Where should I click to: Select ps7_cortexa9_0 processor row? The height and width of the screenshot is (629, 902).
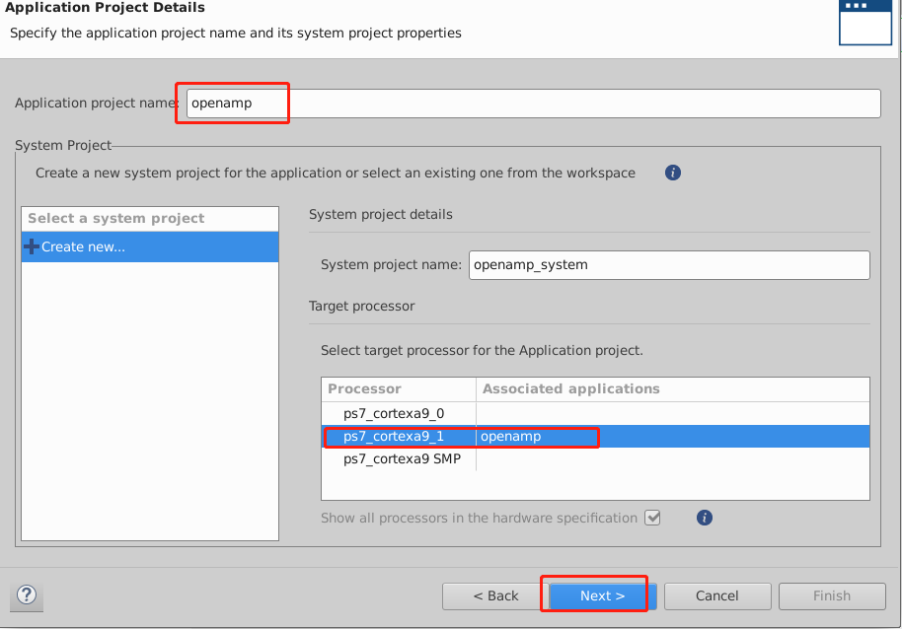(394, 413)
